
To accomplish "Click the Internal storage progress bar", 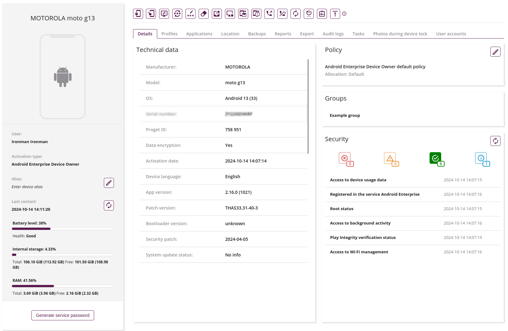I will pyautogui.click(x=63, y=255).
